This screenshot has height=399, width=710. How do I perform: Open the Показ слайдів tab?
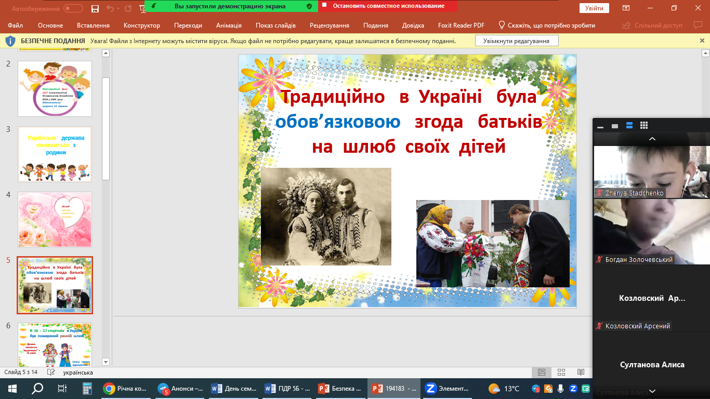(x=275, y=25)
